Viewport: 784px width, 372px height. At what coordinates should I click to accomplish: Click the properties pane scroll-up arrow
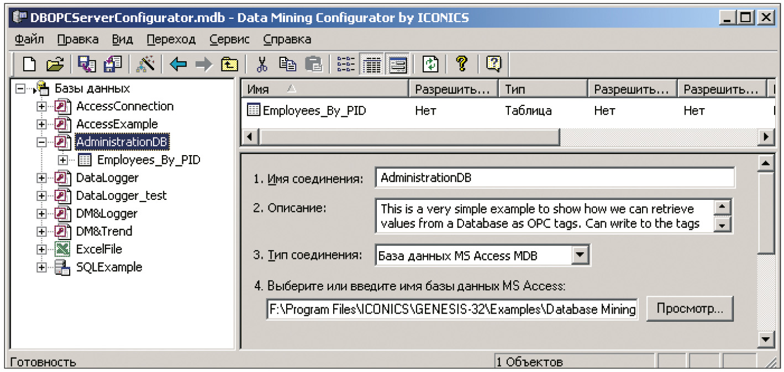tap(766, 163)
